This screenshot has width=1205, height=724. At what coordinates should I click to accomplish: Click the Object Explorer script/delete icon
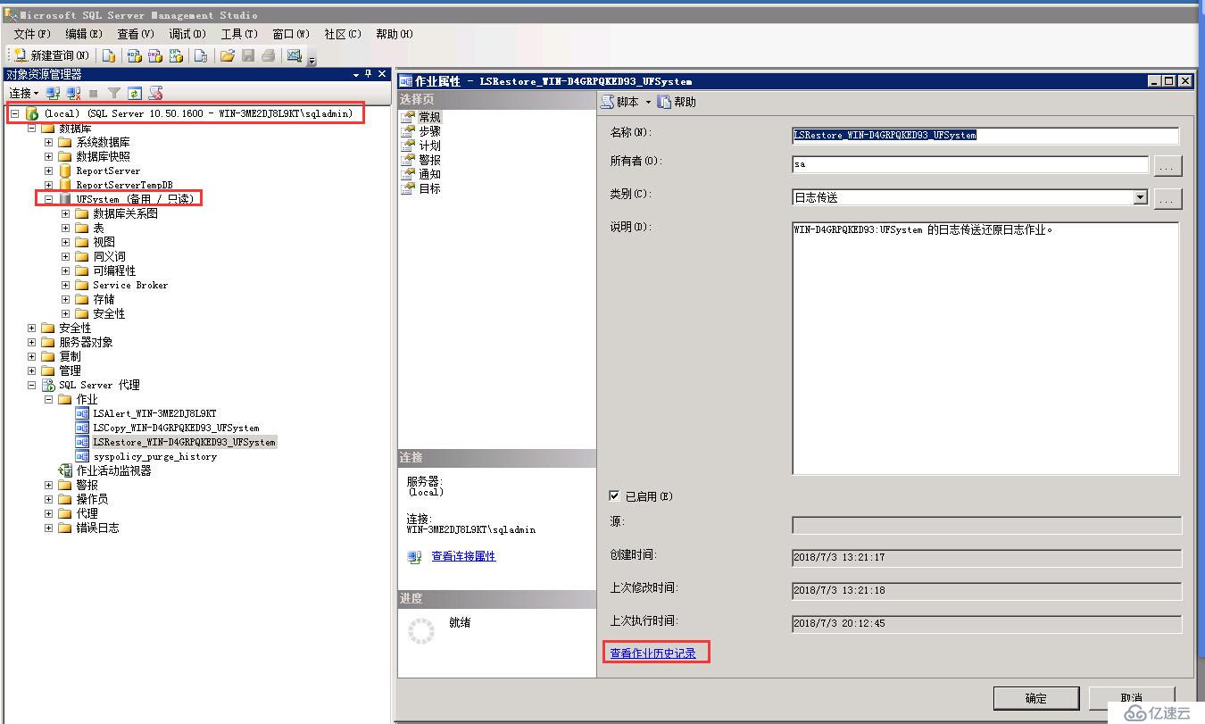click(155, 93)
